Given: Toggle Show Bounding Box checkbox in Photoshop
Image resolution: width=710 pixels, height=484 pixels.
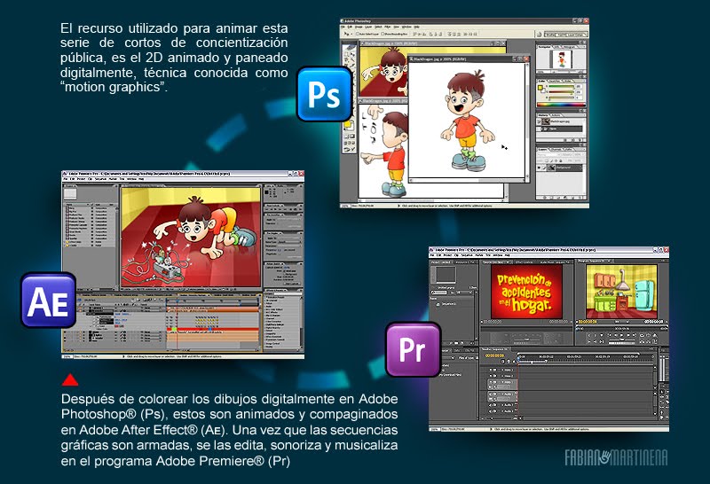Looking at the screenshot, I should (383, 34).
